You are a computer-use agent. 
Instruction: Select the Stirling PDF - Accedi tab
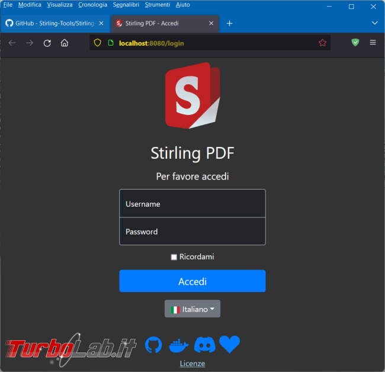pyautogui.click(x=165, y=23)
